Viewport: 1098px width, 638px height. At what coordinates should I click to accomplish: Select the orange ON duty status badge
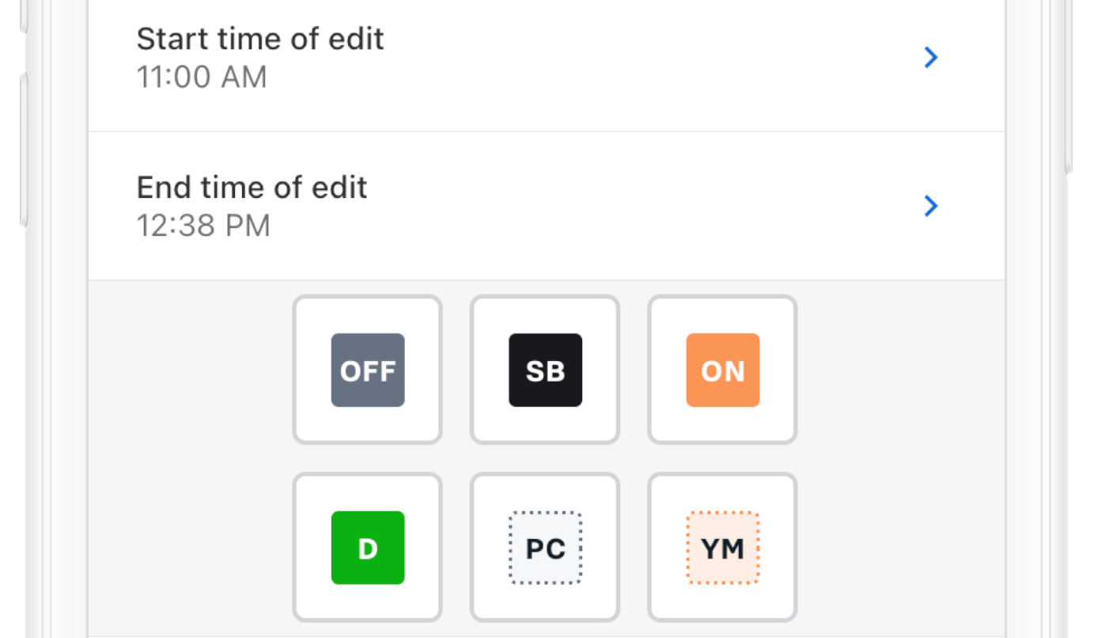pyautogui.click(x=723, y=370)
